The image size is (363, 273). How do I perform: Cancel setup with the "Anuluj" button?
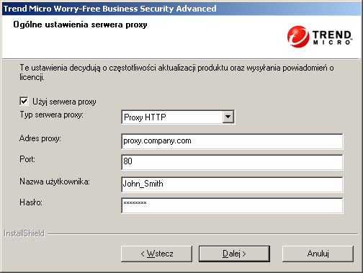pos(318,254)
